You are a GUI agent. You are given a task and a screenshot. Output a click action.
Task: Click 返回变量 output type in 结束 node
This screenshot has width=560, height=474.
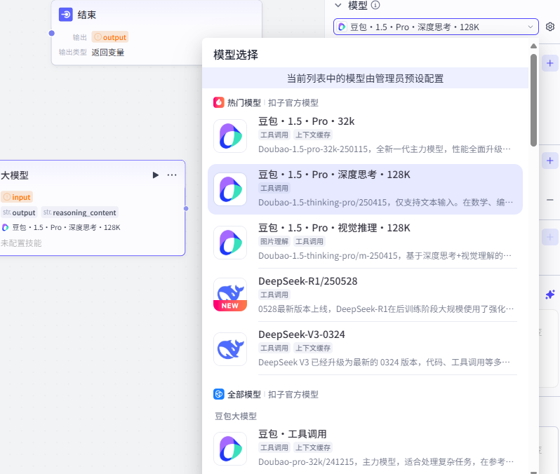point(108,53)
